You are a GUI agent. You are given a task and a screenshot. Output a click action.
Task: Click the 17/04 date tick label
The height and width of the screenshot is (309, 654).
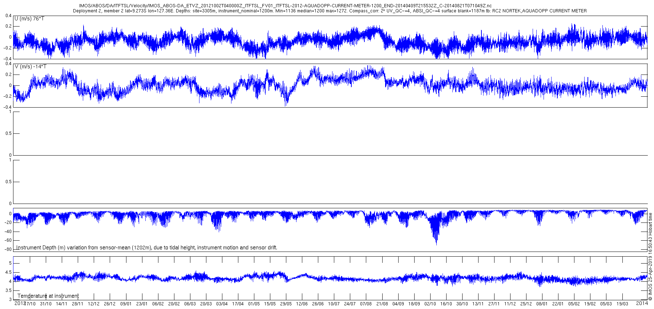click(238, 304)
